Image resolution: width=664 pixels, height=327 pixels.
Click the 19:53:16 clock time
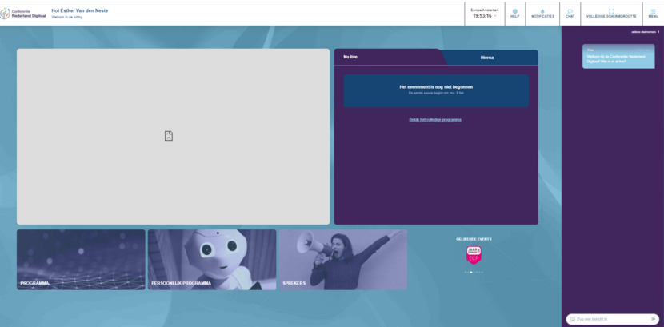click(482, 16)
